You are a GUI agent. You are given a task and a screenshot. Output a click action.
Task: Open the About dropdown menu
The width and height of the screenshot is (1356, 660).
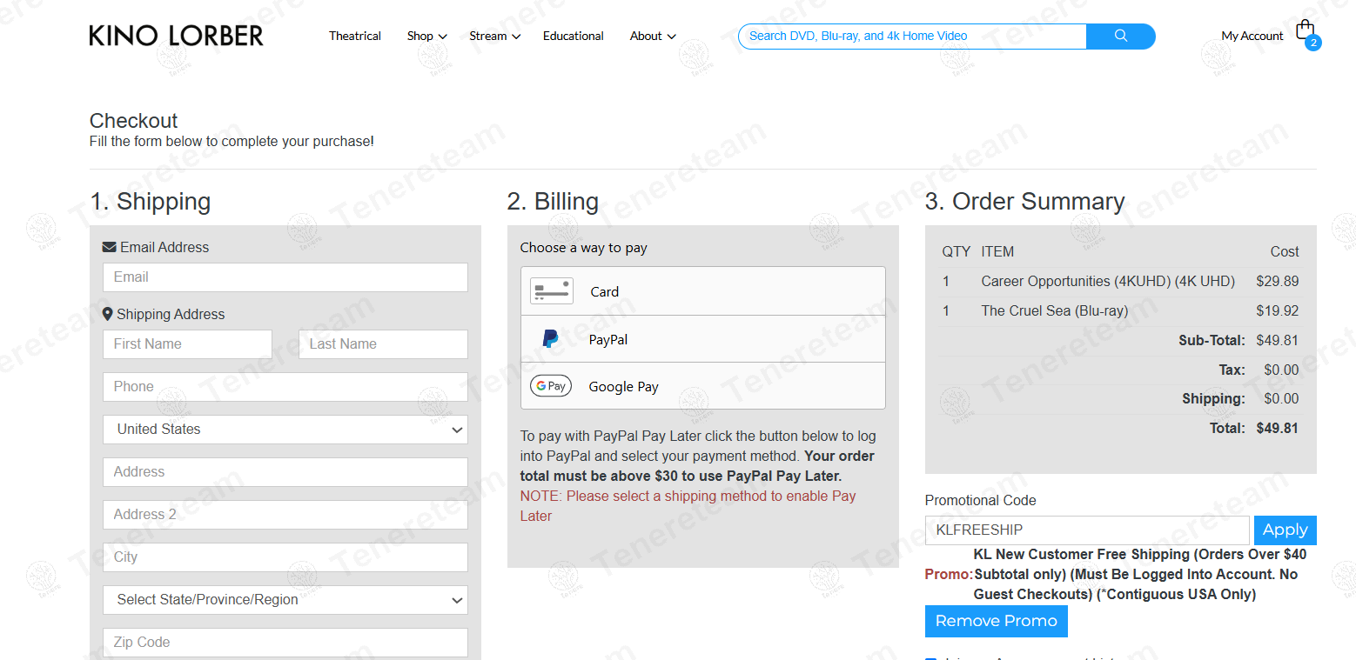pyautogui.click(x=652, y=36)
